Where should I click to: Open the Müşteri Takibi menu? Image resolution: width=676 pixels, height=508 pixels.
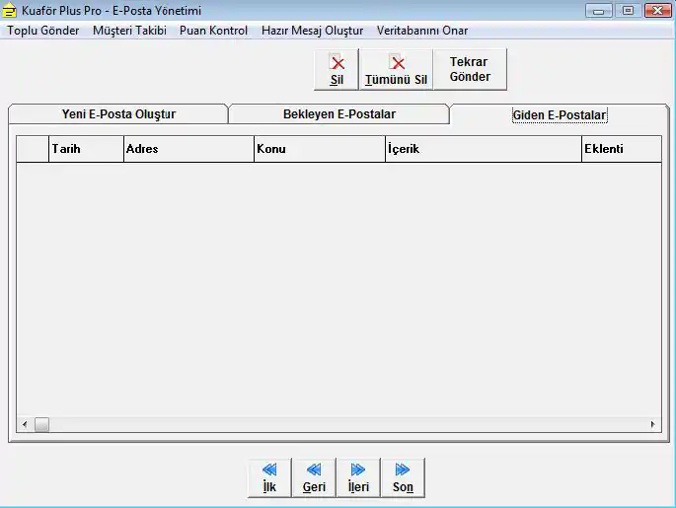coord(129,31)
